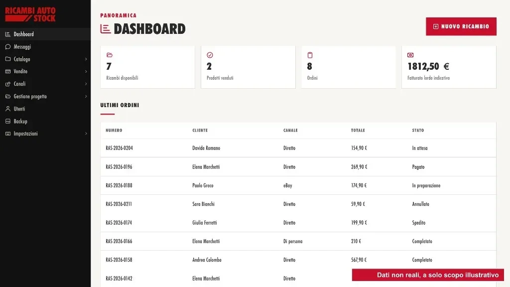This screenshot has width=510, height=287.
Task: Expand the Canali submenu chevron
Action: tap(86, 84)
